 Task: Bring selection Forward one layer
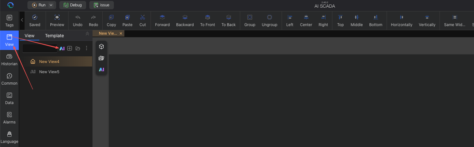[x=162, y=21]
